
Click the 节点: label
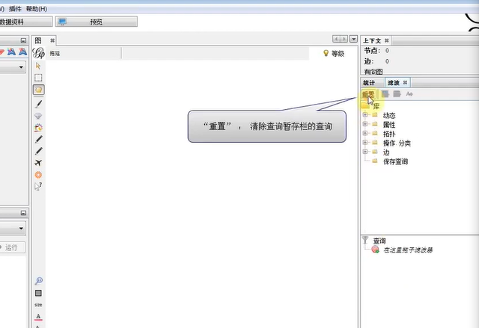[x=372, y=51]
